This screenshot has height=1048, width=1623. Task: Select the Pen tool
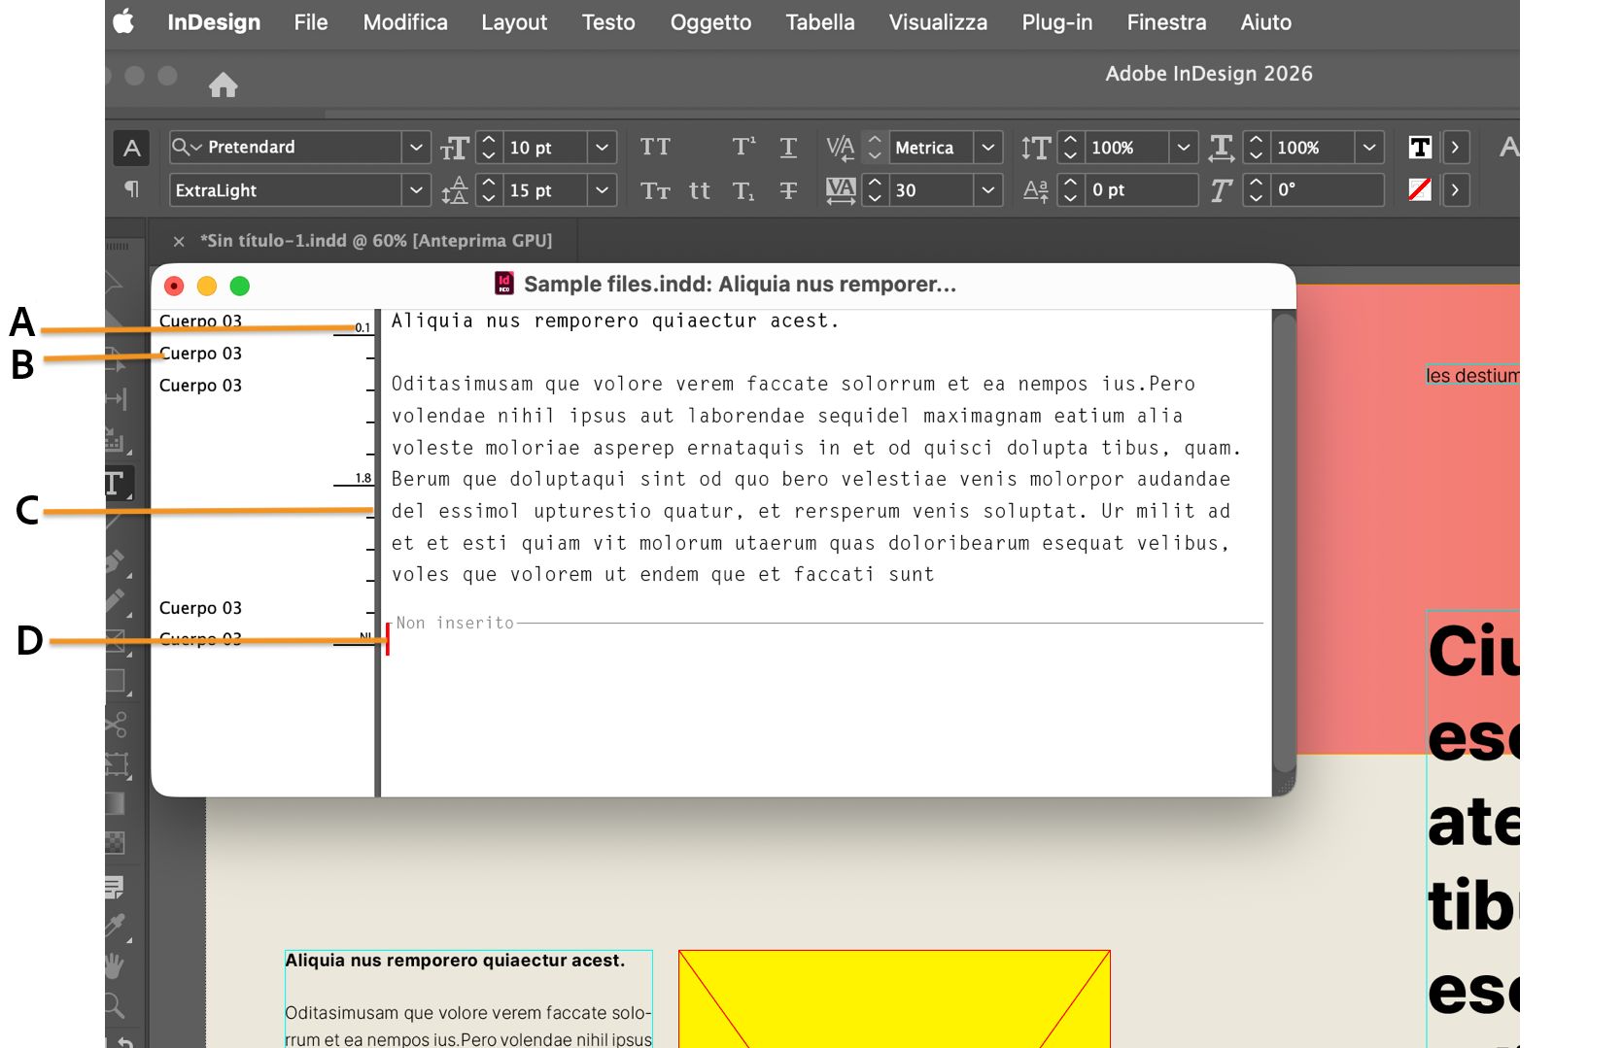pyautogui.click(x=116, y=562)
